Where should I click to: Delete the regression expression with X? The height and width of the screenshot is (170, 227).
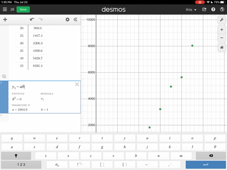tap(77, 85)
